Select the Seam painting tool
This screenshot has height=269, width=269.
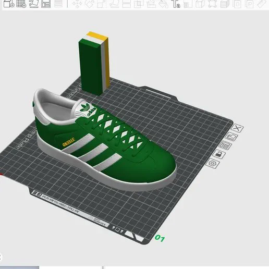(163, 4)
